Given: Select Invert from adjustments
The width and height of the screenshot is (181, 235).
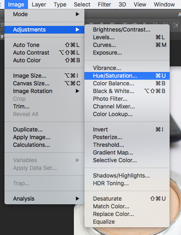Looking at the screenshot, I should 127,129.
